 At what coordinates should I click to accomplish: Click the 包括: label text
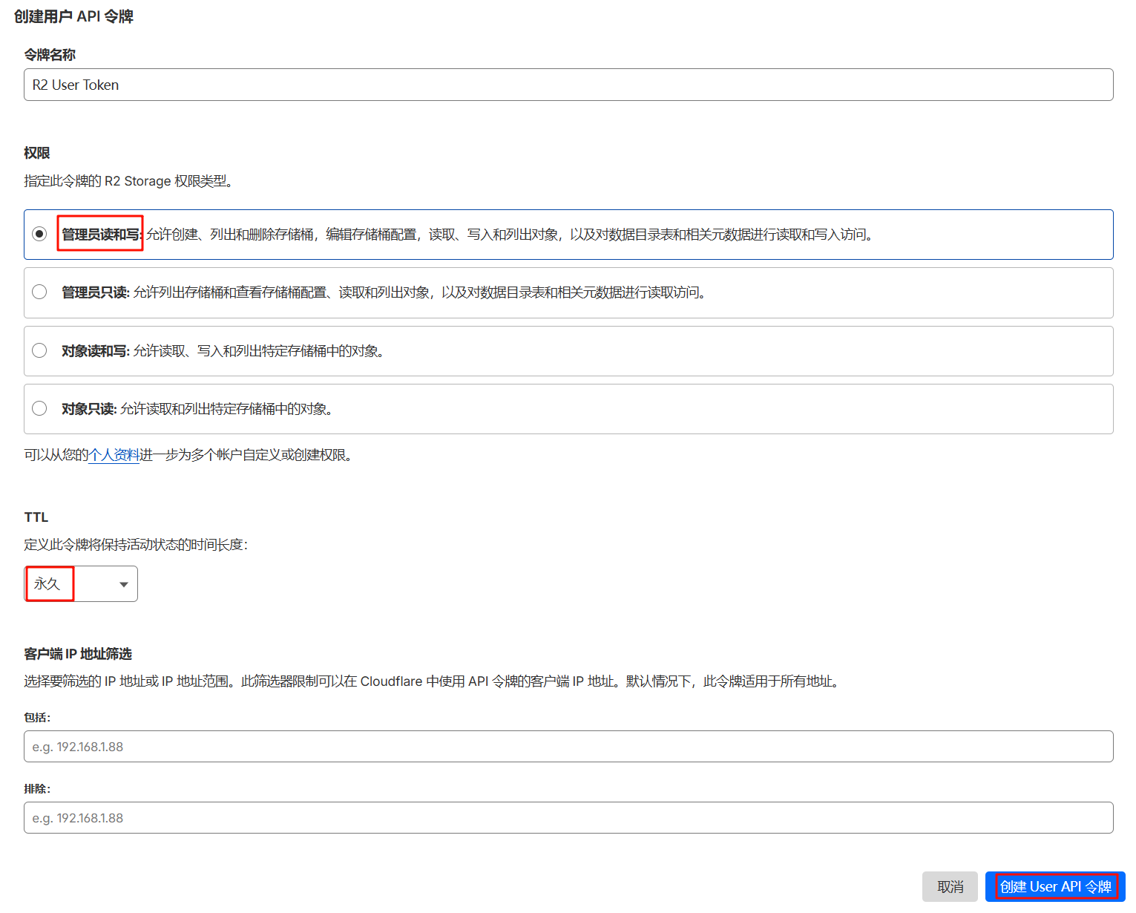[37, 718]
